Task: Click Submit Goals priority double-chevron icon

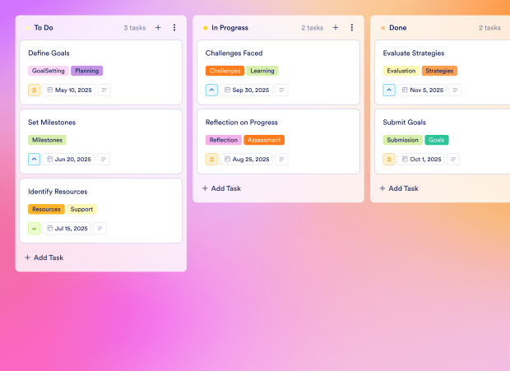Action: pos(389,160)
